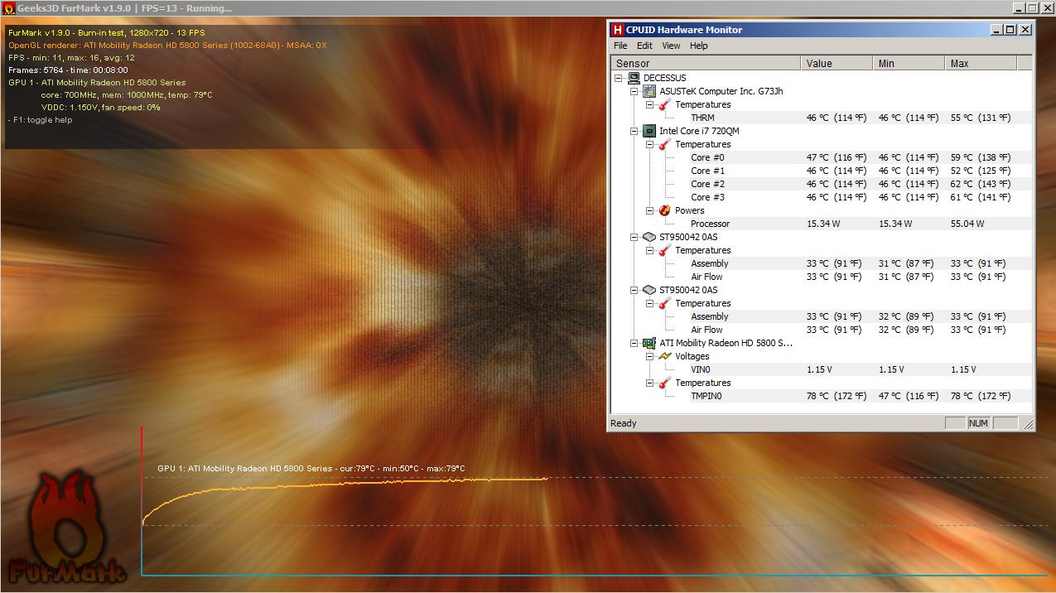Click the lightning icon beside Voltages
Screen dimensions: 1056x593
(664, 356)
